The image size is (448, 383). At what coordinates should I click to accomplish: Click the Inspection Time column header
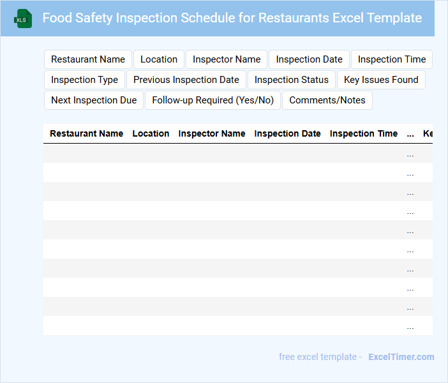(363, 133)
